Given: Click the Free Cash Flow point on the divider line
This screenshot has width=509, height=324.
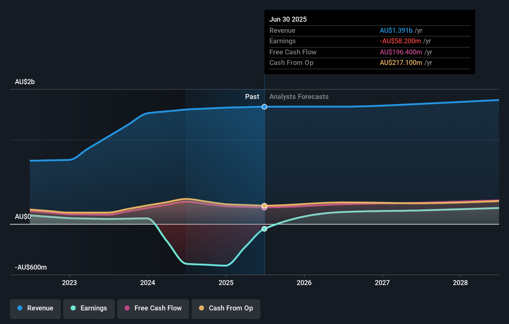Looking at the screenshot, I should click(x=264, y=207).
